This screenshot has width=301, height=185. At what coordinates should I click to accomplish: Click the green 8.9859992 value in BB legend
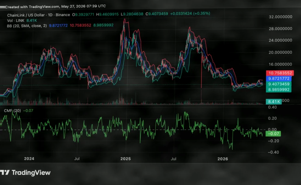[x=103, y=25]
